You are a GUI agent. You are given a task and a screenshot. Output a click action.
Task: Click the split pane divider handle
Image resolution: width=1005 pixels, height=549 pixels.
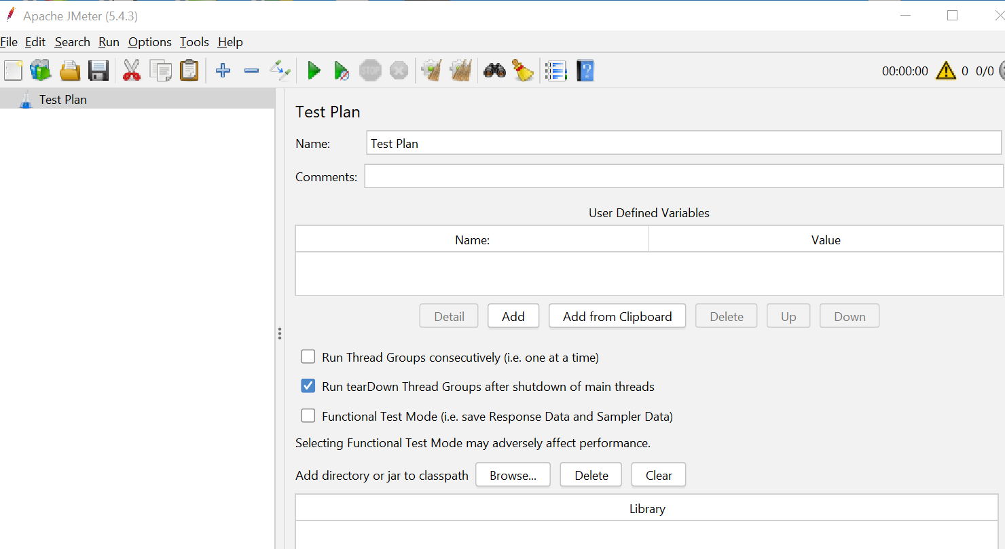point(279,333)
